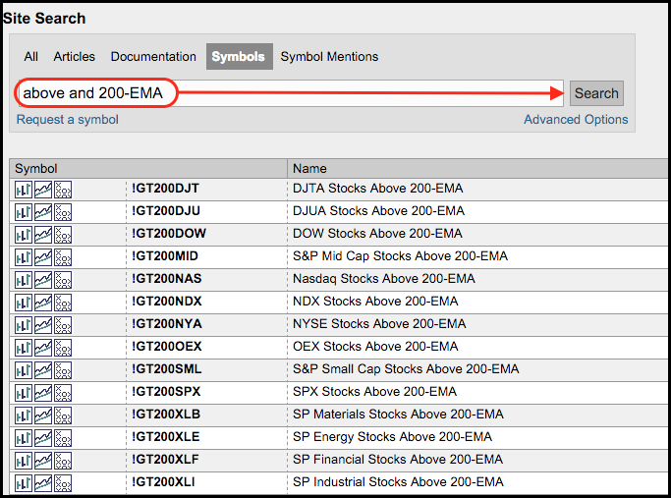This screenshot has width=671, height=498.
Task: Open the bar chart icon for !GT200DJT
Action: coord(24,189)
